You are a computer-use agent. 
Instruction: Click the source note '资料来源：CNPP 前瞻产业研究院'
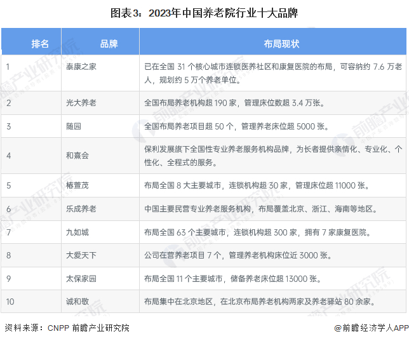(67, 328)
